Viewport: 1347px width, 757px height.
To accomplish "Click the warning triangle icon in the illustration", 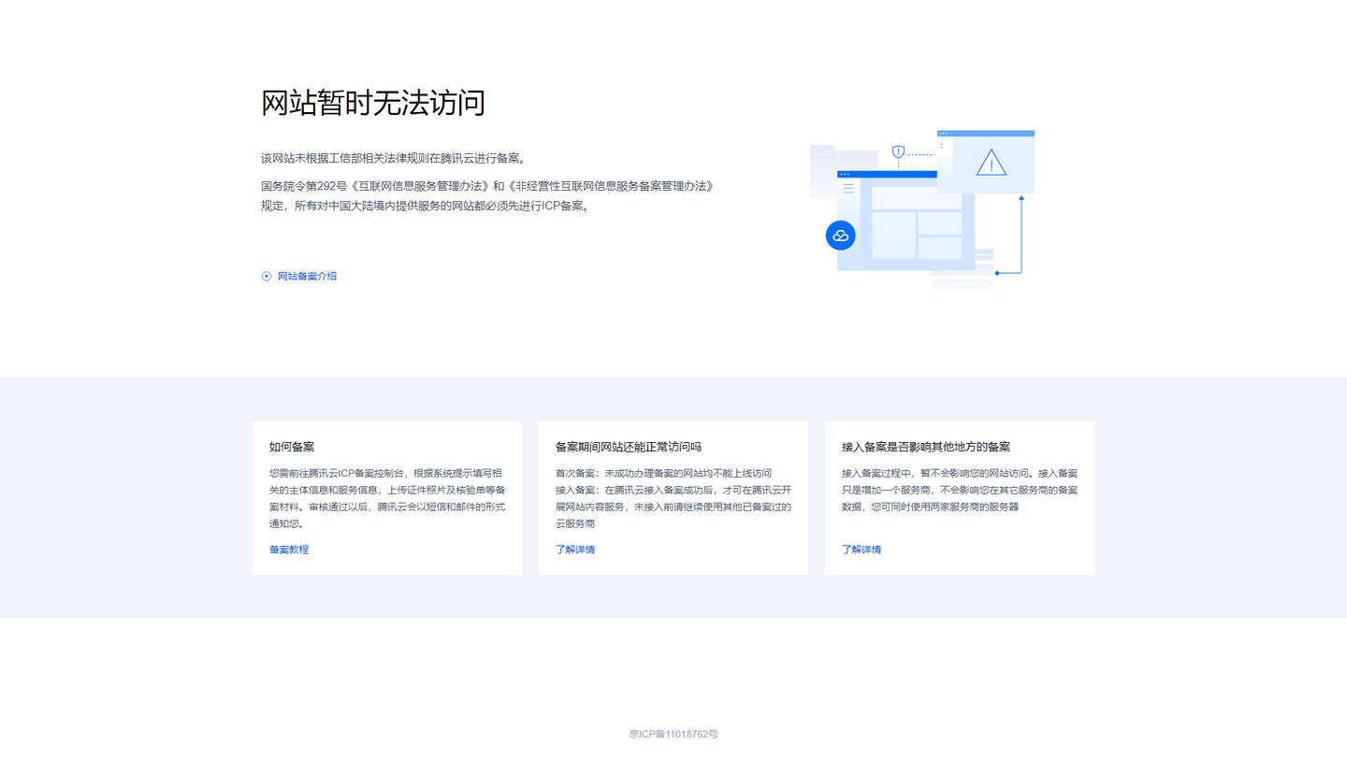I will (x=992, y=164).
